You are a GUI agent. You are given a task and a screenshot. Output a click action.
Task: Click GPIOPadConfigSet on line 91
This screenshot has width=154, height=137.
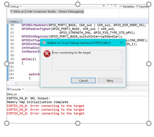pyautogui.click(x=36, y=29)
